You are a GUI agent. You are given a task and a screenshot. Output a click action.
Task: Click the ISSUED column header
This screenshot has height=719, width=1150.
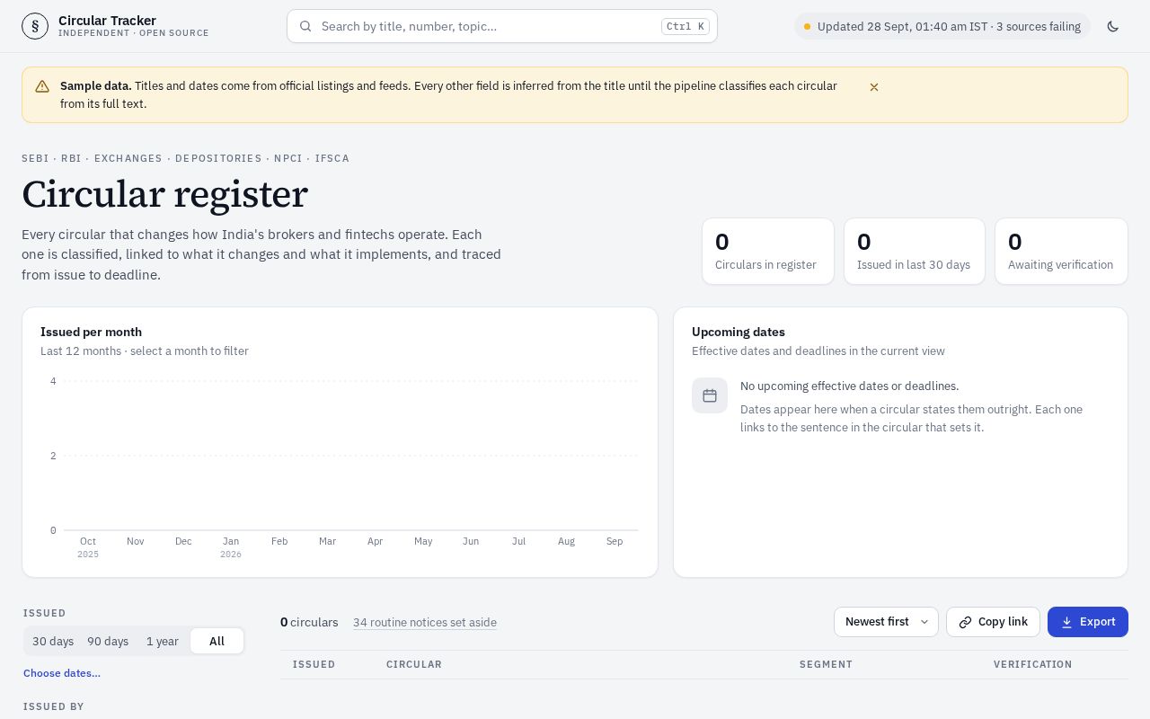coord(314,664)
